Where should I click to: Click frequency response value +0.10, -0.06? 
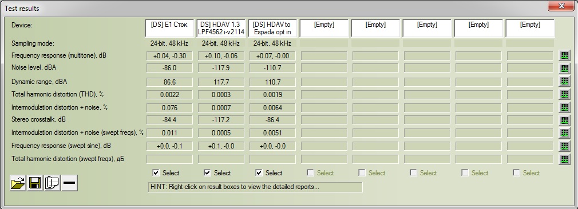pyautogui.click(x=221, y=56)
